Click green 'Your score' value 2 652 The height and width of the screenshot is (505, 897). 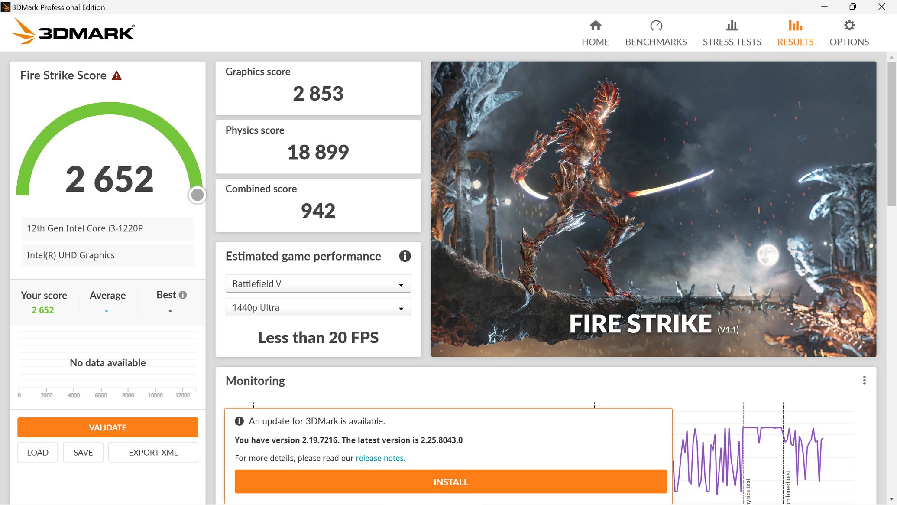pyautogui.click(x=42, y=310)
